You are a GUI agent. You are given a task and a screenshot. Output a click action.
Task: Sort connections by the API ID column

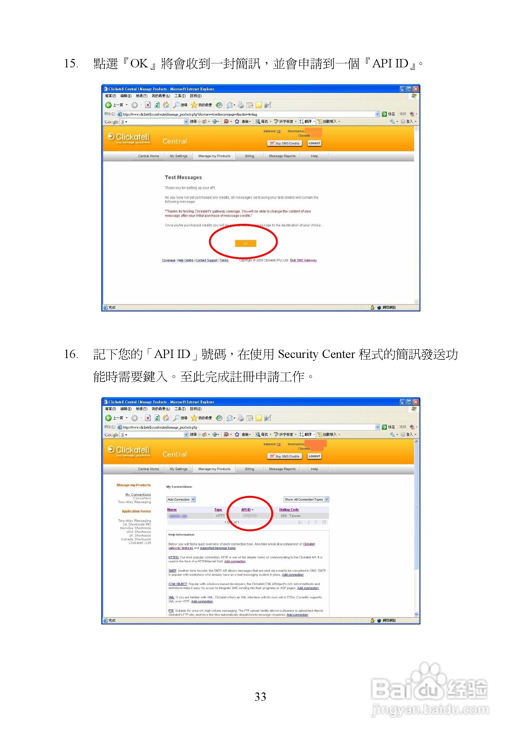click(x=247, y=510)
